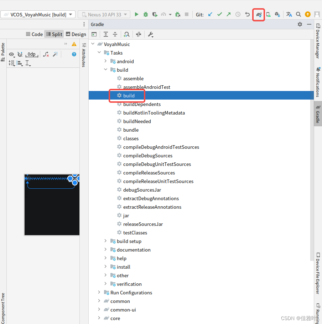Sync project using the highlighted toolbar icon

(x=259, y=14)
